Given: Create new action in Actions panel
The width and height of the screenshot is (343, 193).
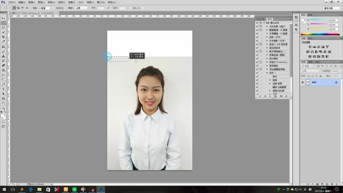Looking at the screenshot, I should [x=281, y=96].
